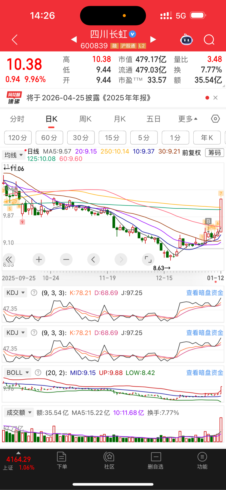Select the 月K chart tab

(120, 119)
